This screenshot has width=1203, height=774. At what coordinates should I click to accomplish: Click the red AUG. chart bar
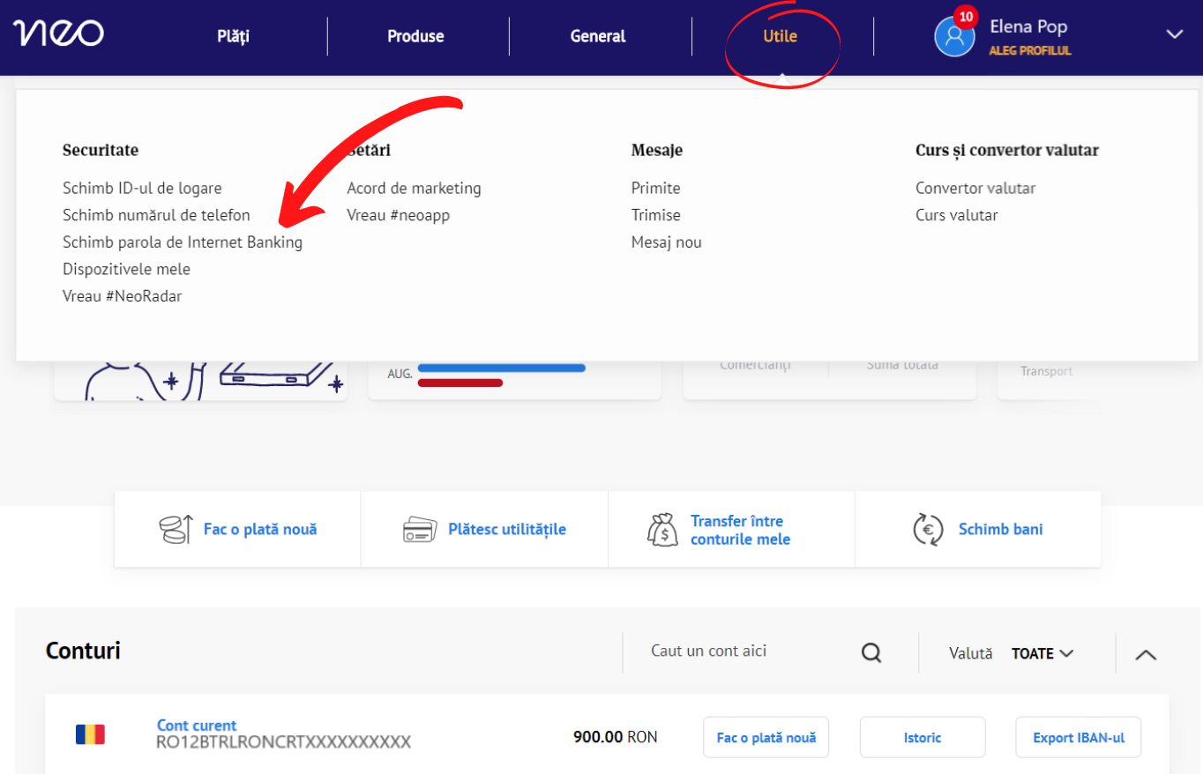[460, 383]
